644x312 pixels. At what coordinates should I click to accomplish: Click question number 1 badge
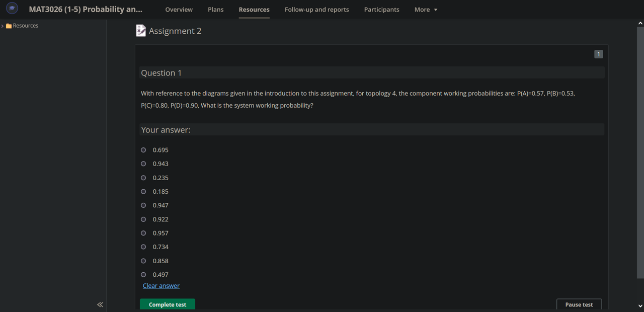coord(598,54)
